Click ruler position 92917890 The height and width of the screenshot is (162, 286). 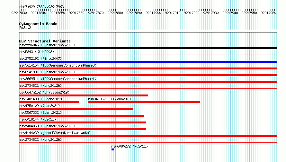134,13
